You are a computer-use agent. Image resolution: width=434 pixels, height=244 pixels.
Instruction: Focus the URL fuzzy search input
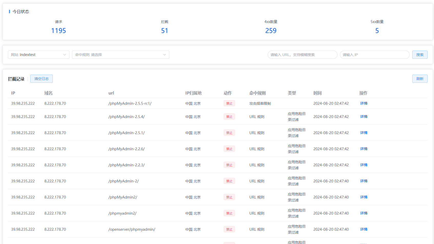[x=303, y=55]
